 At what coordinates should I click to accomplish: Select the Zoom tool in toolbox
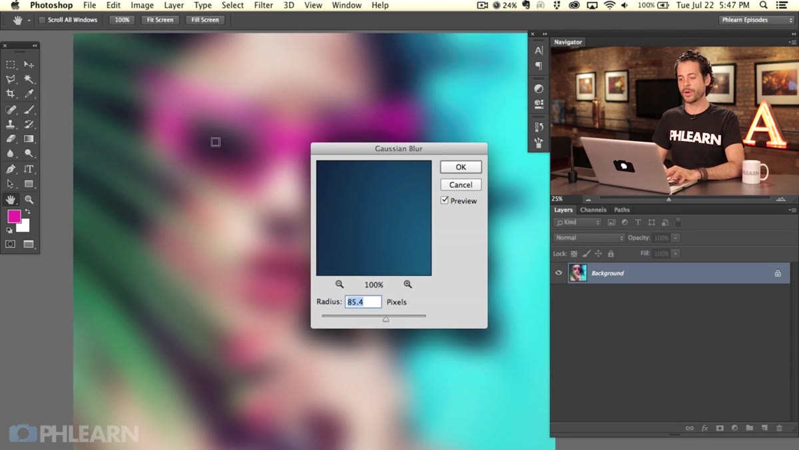[29, 200]
